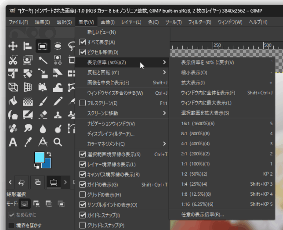The image size is (283, 230).
Task: Uncheck すべて表示 (Show All)
Action: pos(83,42)
